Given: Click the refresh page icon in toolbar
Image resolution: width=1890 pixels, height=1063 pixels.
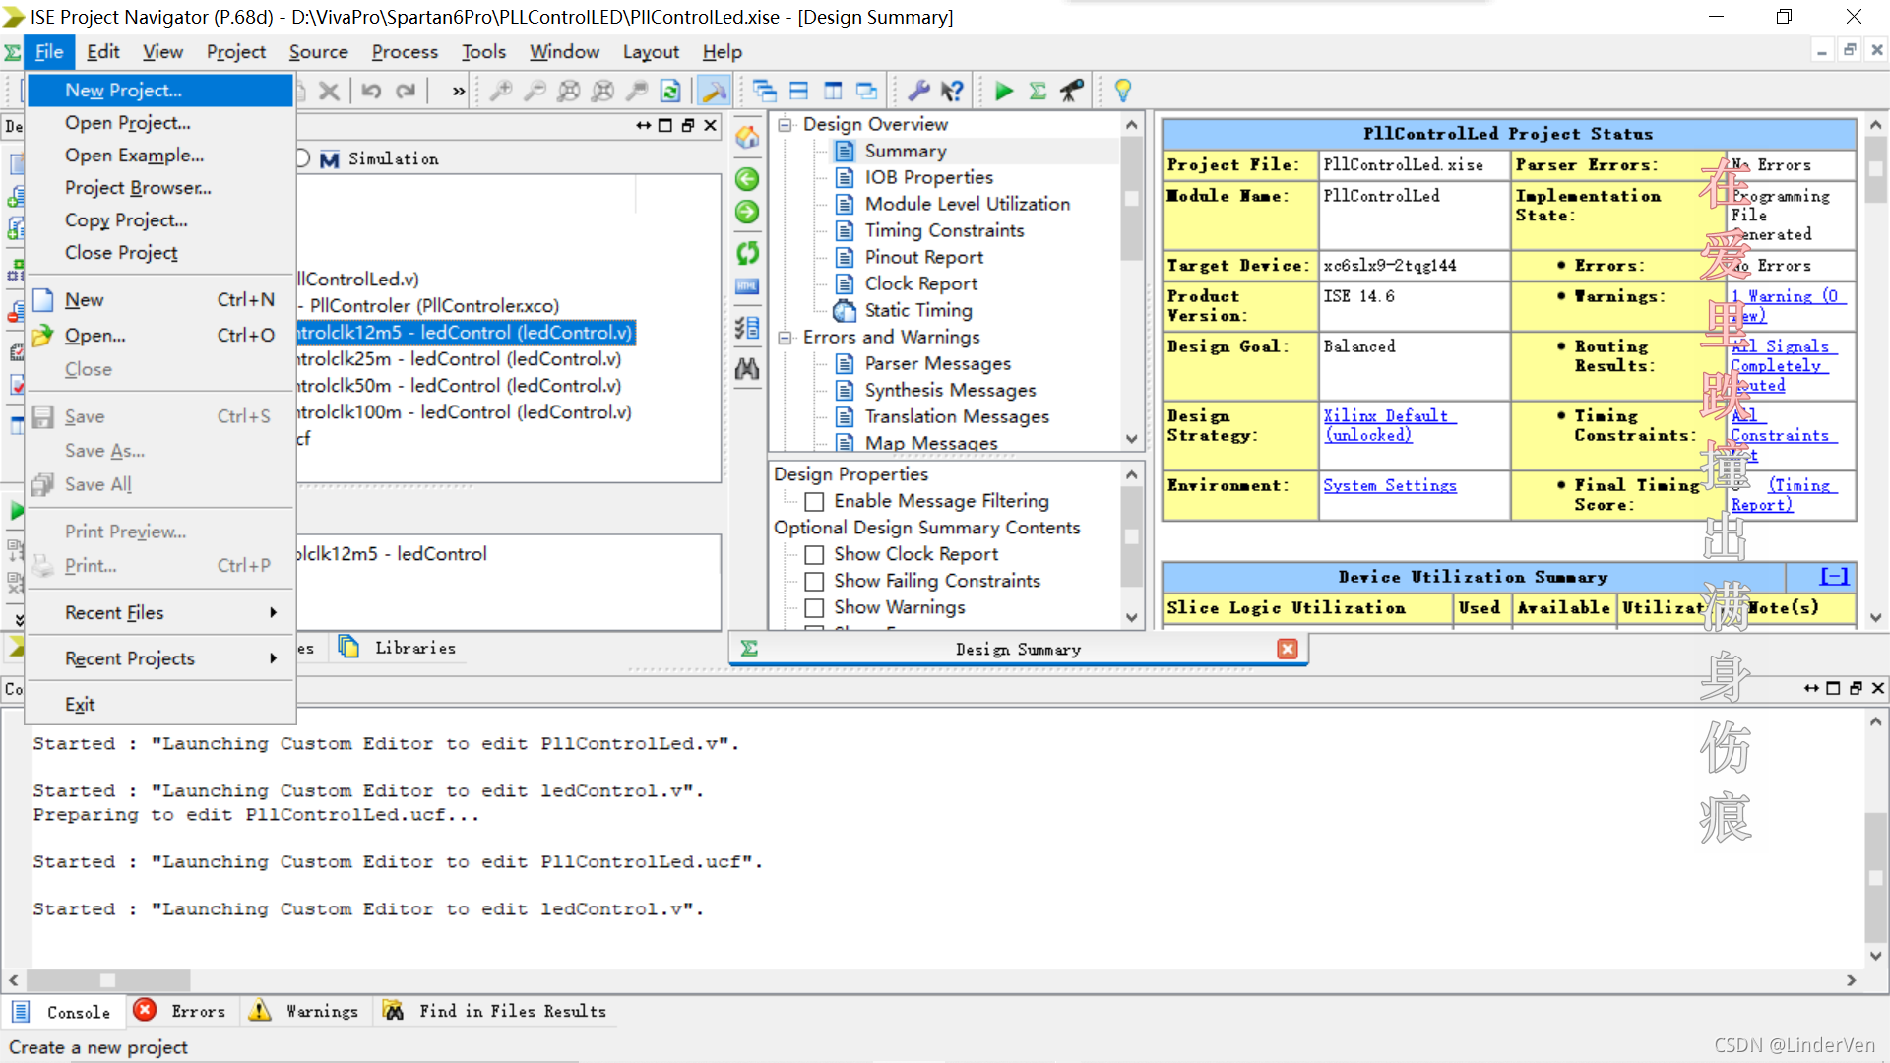Looking at the screenshot, I should pyautogui.click(x=670, y=92).
